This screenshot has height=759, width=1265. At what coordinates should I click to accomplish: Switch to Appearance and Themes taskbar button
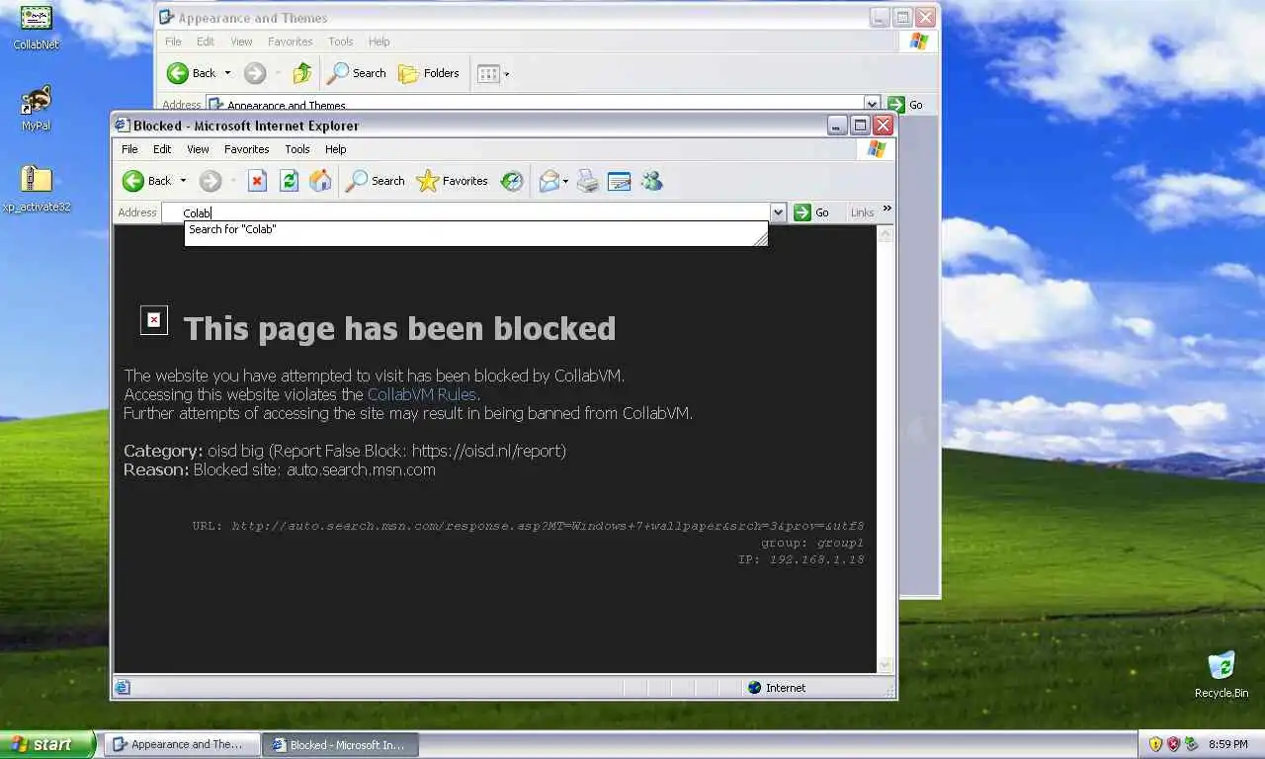182,744
